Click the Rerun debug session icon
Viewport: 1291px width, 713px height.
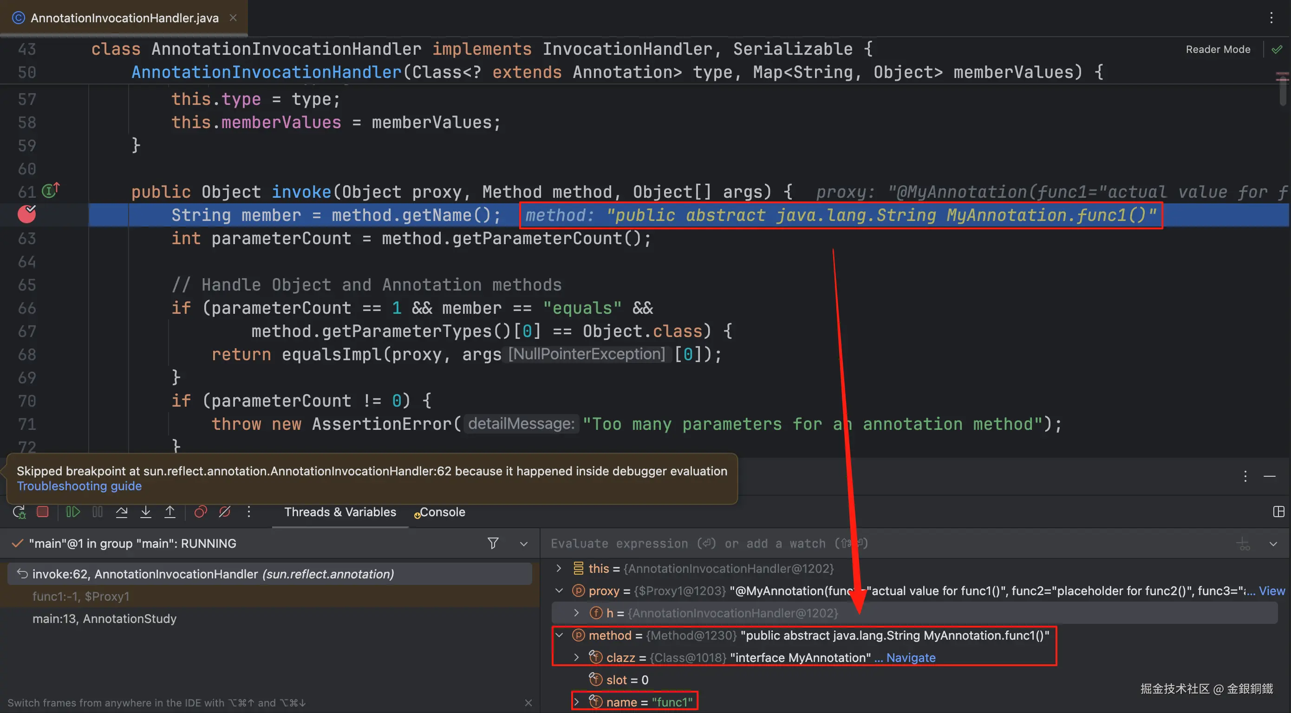point(19,512)
